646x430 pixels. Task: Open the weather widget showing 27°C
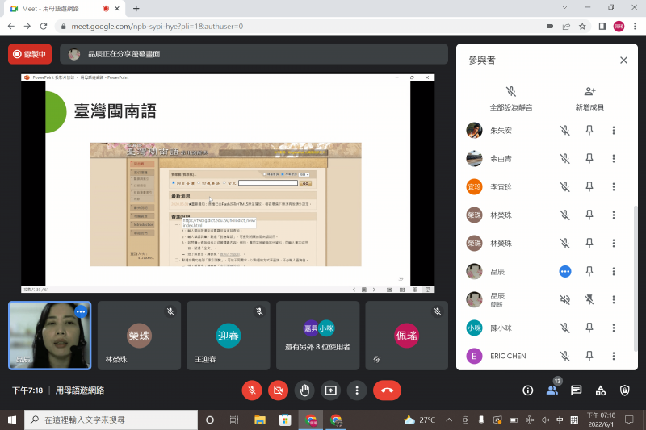coord(419,420)
